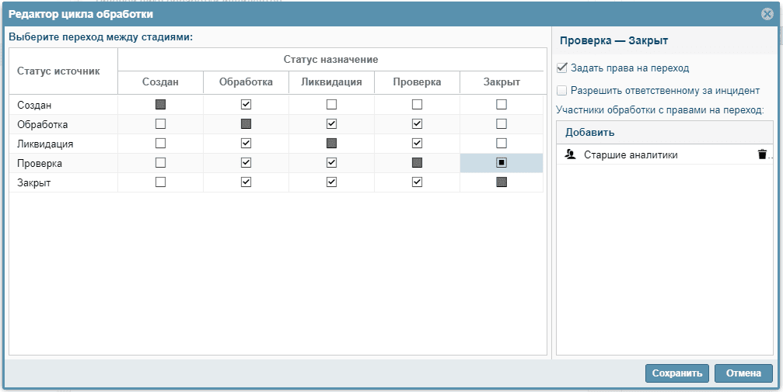Viewport: 783px width, 392px height.
Task: Enable transition from Проверка to Создан
Action: pyautogui.click(x=160, y=163)
